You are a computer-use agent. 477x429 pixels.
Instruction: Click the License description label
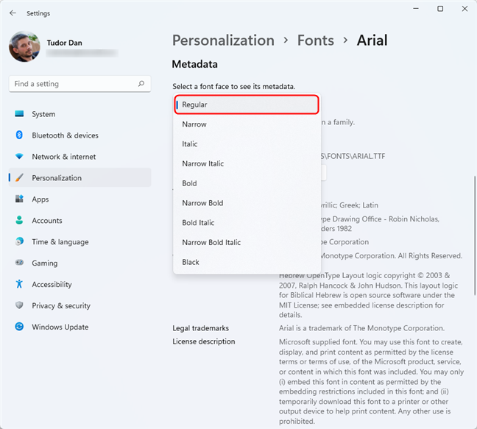point(203,341)
